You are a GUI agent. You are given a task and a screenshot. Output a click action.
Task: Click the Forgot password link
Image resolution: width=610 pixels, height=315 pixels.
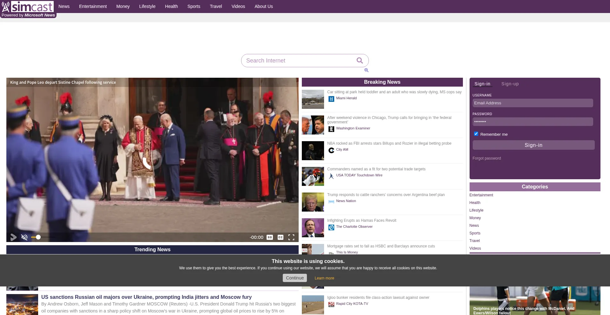pyautogui.click(x=486, y=158)
